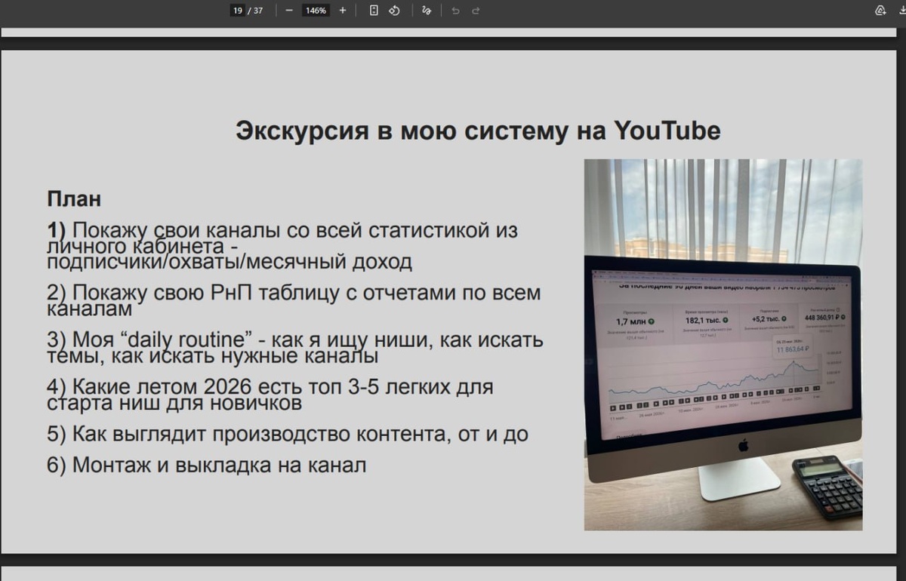Click the 146% zoom level field
906x581 pixels.
[316, 11]
